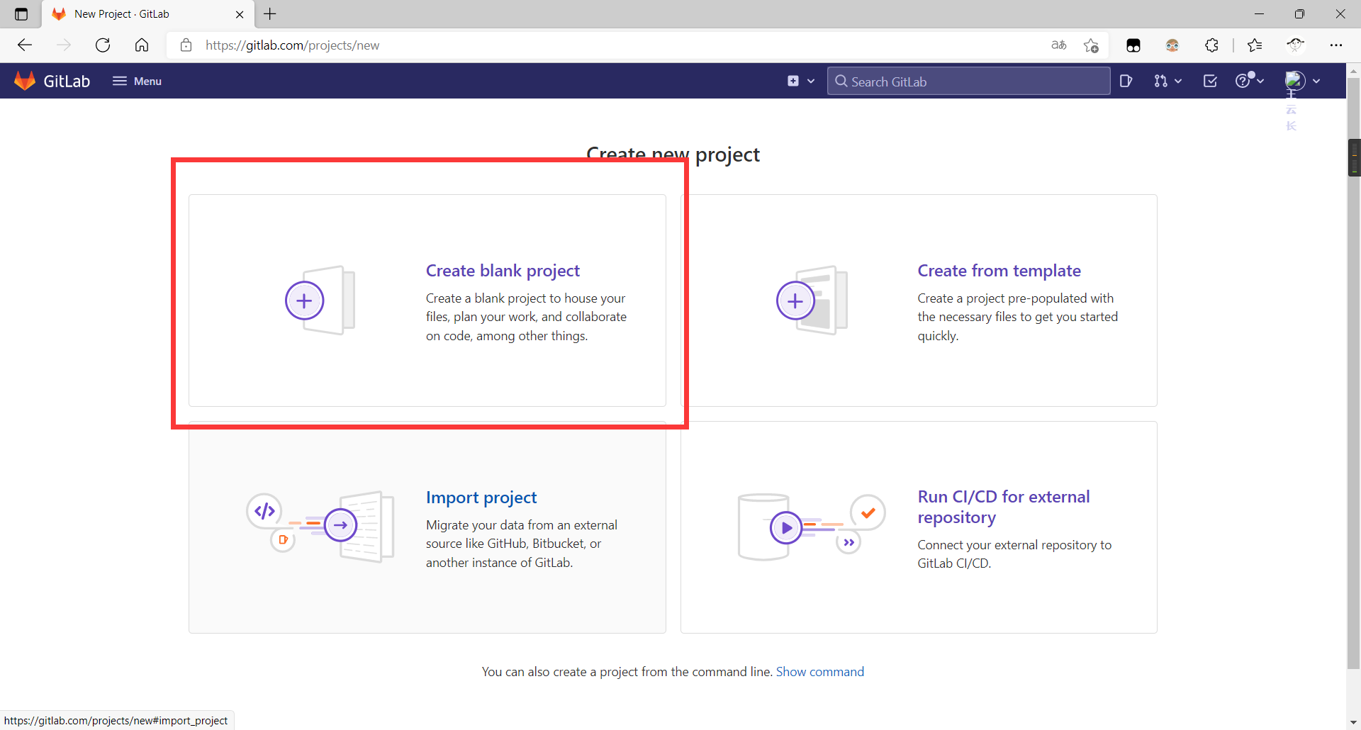This screenshot has height=730, width=1361.
Task: Open the To-Do list icon
Action: [1210, 81]
